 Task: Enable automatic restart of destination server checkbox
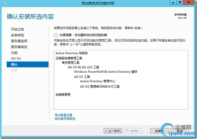click(x=56, y=35)
